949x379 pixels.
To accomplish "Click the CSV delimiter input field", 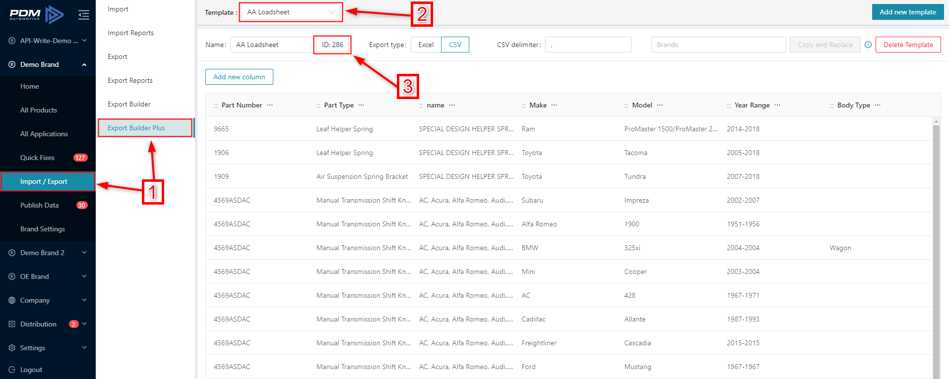I will [588, 45].
